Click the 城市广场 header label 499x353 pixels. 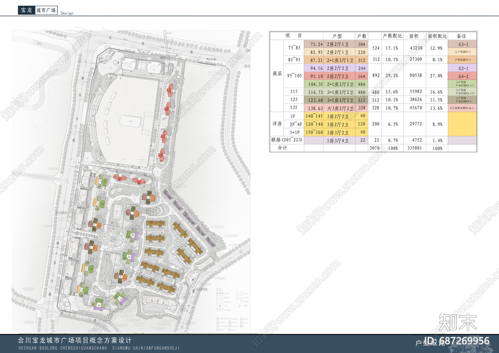[46, 10]
